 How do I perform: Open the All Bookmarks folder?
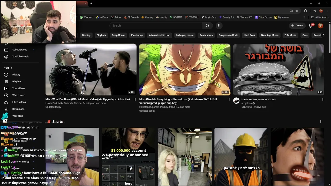tap(320, 17)
